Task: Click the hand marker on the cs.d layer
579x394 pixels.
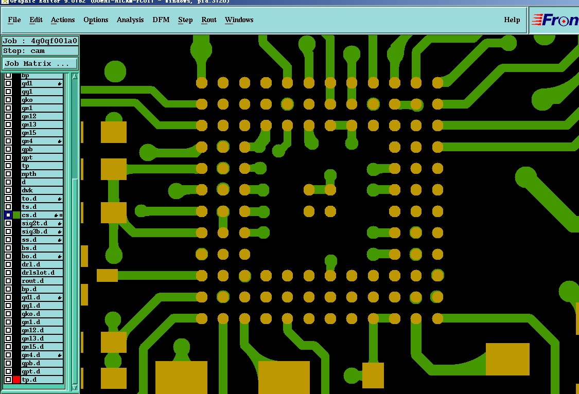Action: click(56, 215)
